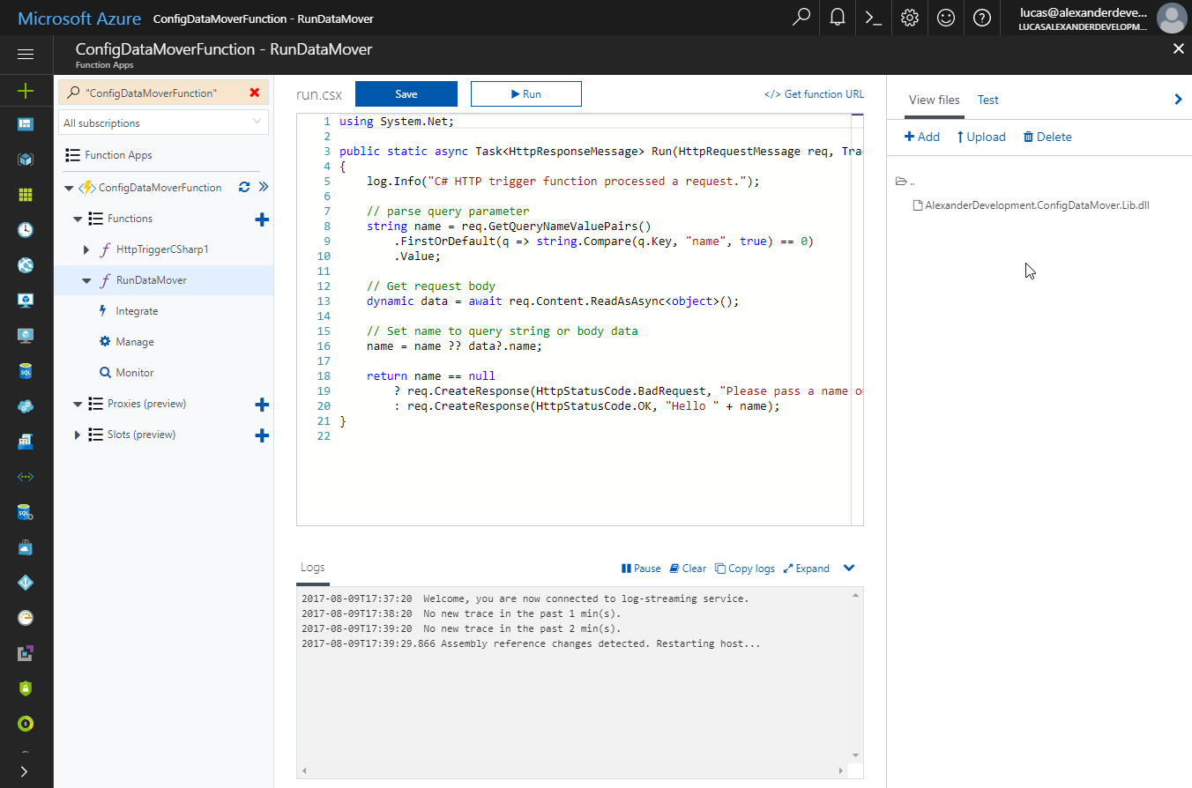Open Resource groups cube icon
1192x788 pixels.
tap(26, 160)
